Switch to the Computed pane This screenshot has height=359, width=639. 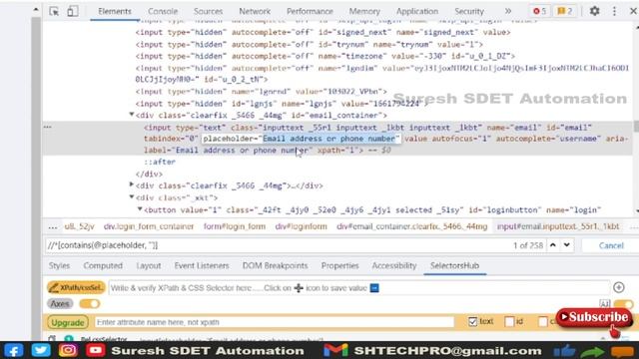click(103, 266)
